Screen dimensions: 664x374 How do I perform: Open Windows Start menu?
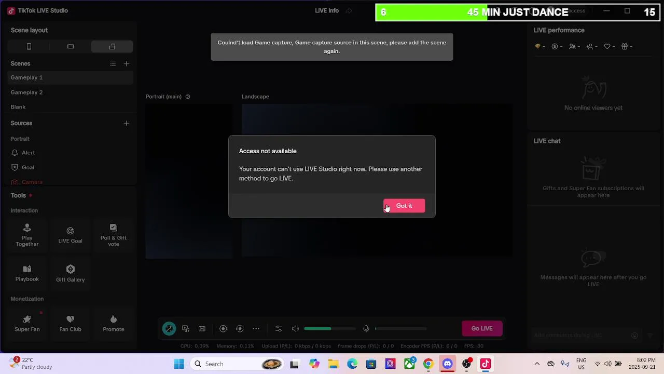pos(179,364)
